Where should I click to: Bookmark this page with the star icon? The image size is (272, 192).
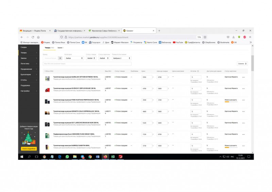point(205,37)
